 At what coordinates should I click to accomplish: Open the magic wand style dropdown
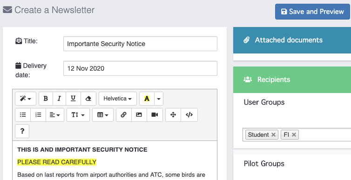point(26,99)
